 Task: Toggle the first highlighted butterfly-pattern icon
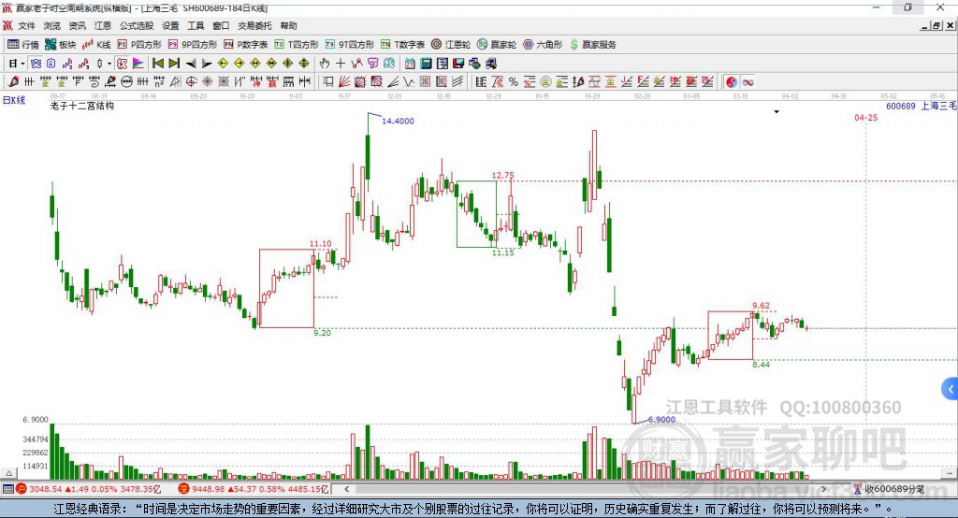click(36, 64)
